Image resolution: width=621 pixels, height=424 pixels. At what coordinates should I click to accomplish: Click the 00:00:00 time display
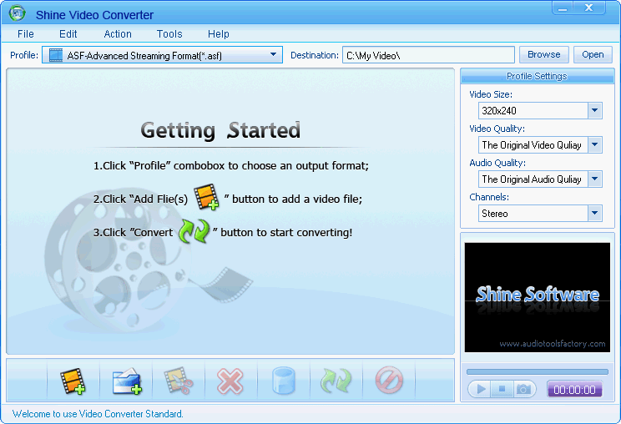point(574,390)
